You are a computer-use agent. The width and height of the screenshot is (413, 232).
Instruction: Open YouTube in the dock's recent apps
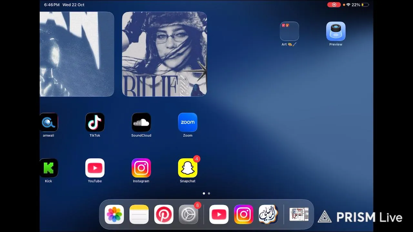coord(219,214)
